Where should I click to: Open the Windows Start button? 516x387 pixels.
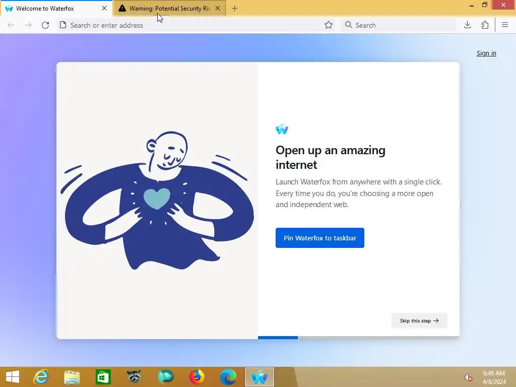pyautogui.click(x=13, y=377)
